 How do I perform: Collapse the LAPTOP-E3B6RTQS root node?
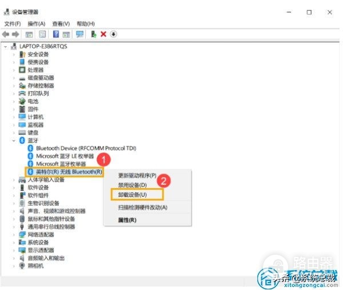coord(6,47)
